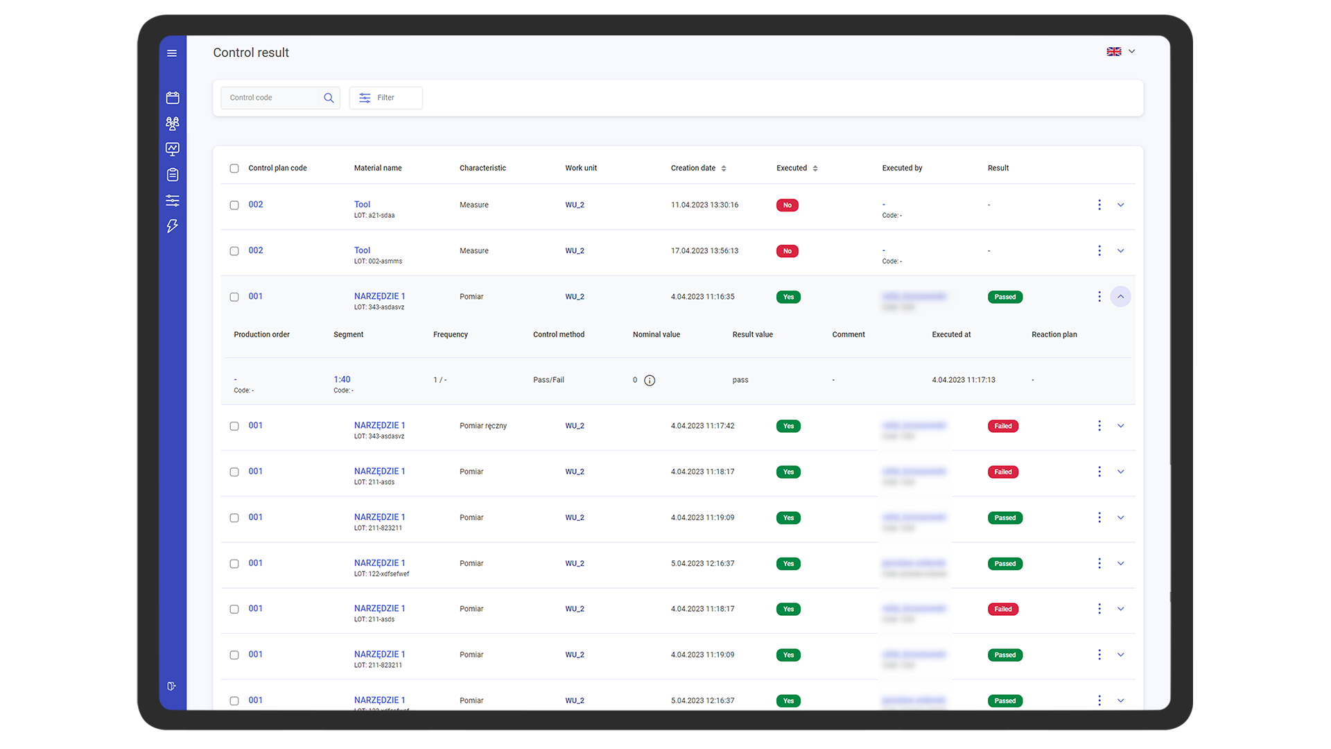Image resolution: width=1331 pixels, height=749 pixels.
Task: Click the Filter button
Action: click(385, 98)
